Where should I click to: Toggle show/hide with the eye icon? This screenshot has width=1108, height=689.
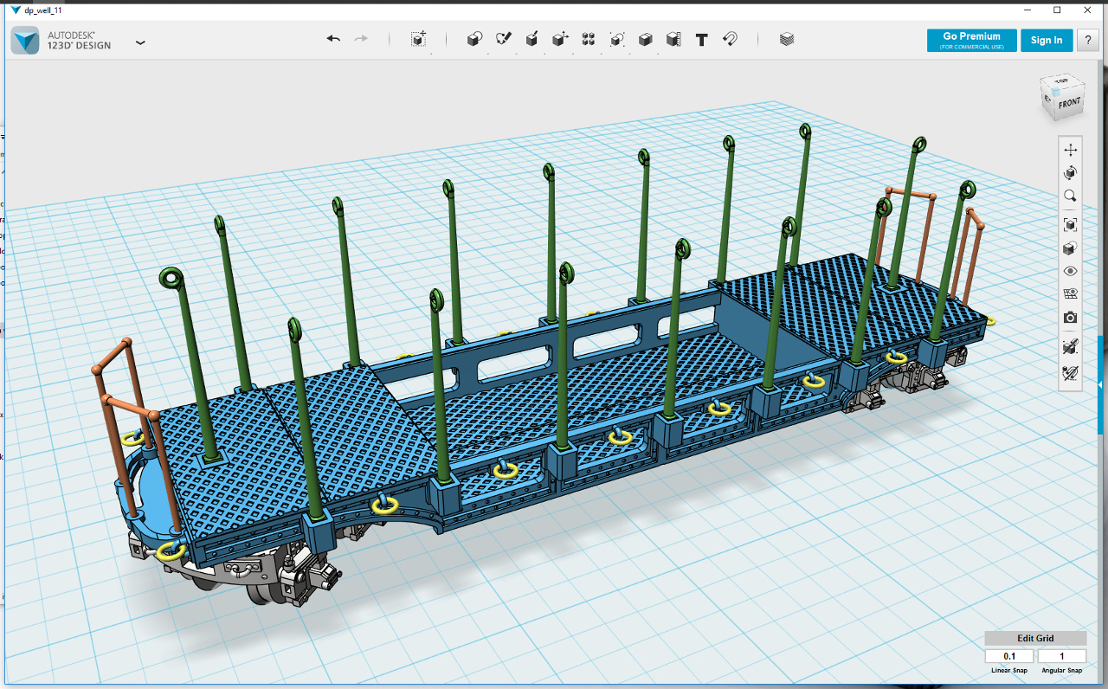pos(1071,271)
